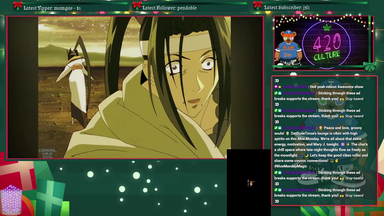384x216 pixels.
Task: Click the sparkles emoji before 'The chat's'
Action: tap(348, 144)
